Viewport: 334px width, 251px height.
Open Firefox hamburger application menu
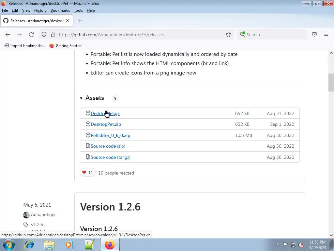coord(326,34)
